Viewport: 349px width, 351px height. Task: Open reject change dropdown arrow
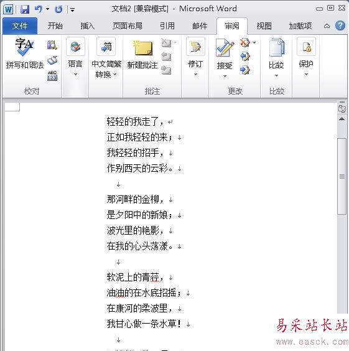pos(254,42)
